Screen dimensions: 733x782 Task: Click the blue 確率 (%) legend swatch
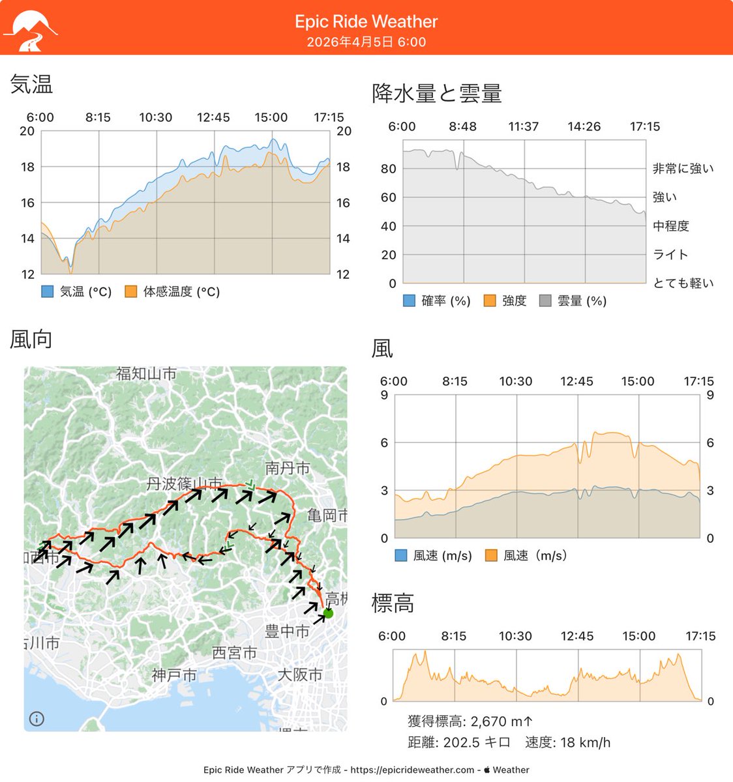coord(409,301)
